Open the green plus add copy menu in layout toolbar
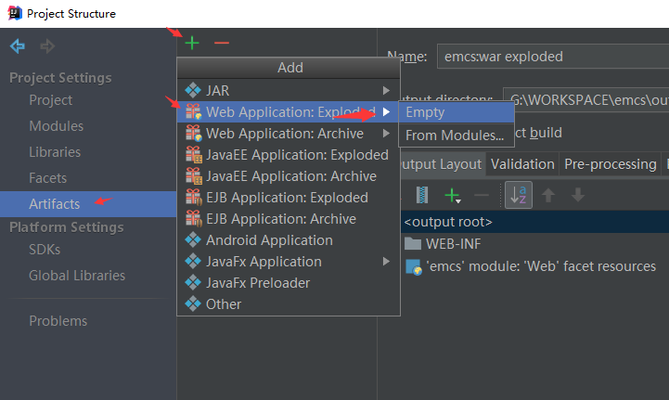 click(x=452, y=196)
